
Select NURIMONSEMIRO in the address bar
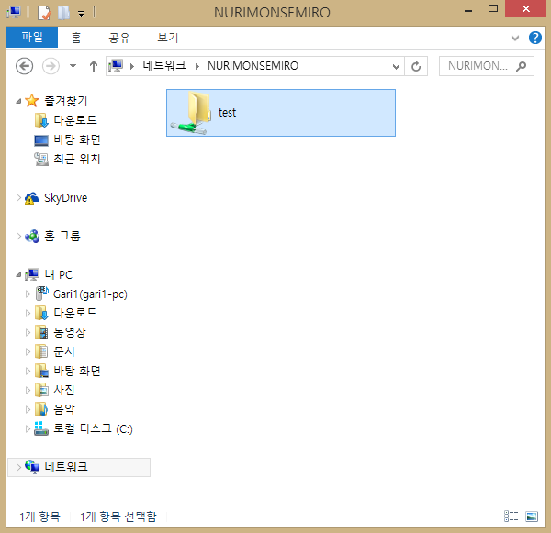pyautogui.click(x=253, y=66)
